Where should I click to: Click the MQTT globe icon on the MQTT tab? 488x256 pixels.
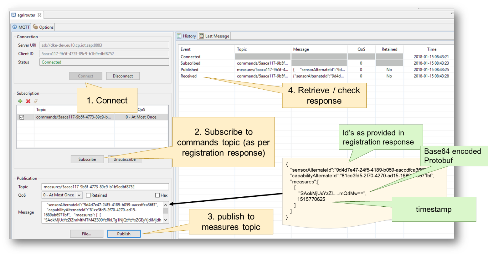[x=15, y=27]
